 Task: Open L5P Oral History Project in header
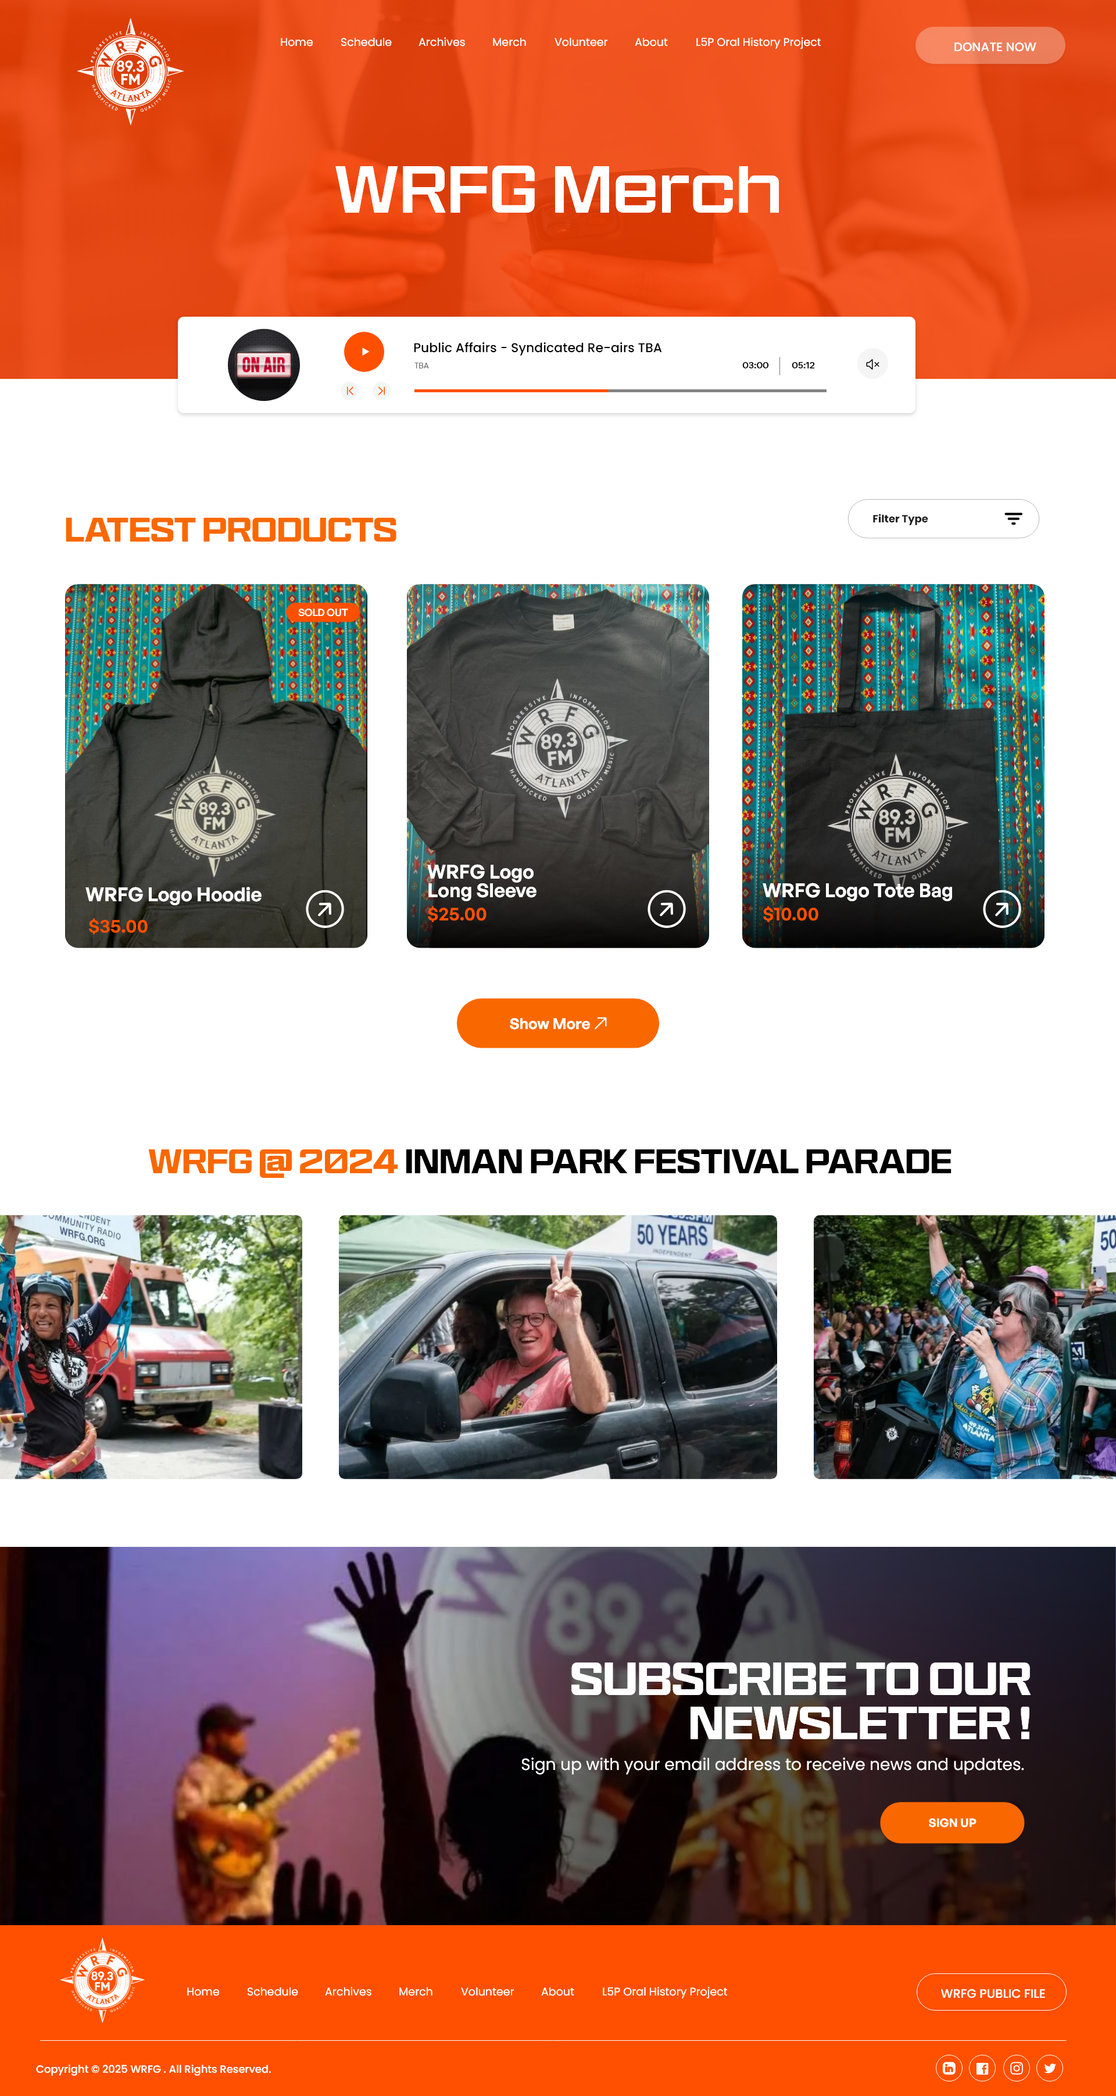(x=758, y=42)
